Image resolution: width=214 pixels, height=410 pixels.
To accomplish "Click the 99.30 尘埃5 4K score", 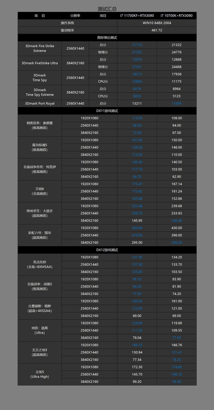I will pyautogui.click(x=177, y=382).
